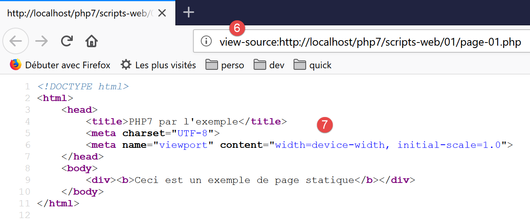Open the Débuter avec Firefox bookmark
Image resolution: width=530 pixels, height=220 pixels.
pos(67,65)
